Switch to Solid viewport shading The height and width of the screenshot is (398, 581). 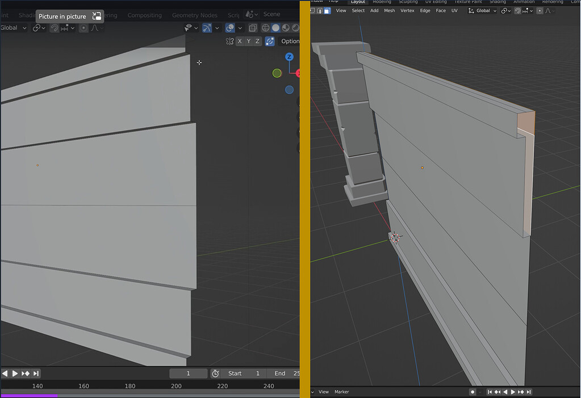pos(275,27)
